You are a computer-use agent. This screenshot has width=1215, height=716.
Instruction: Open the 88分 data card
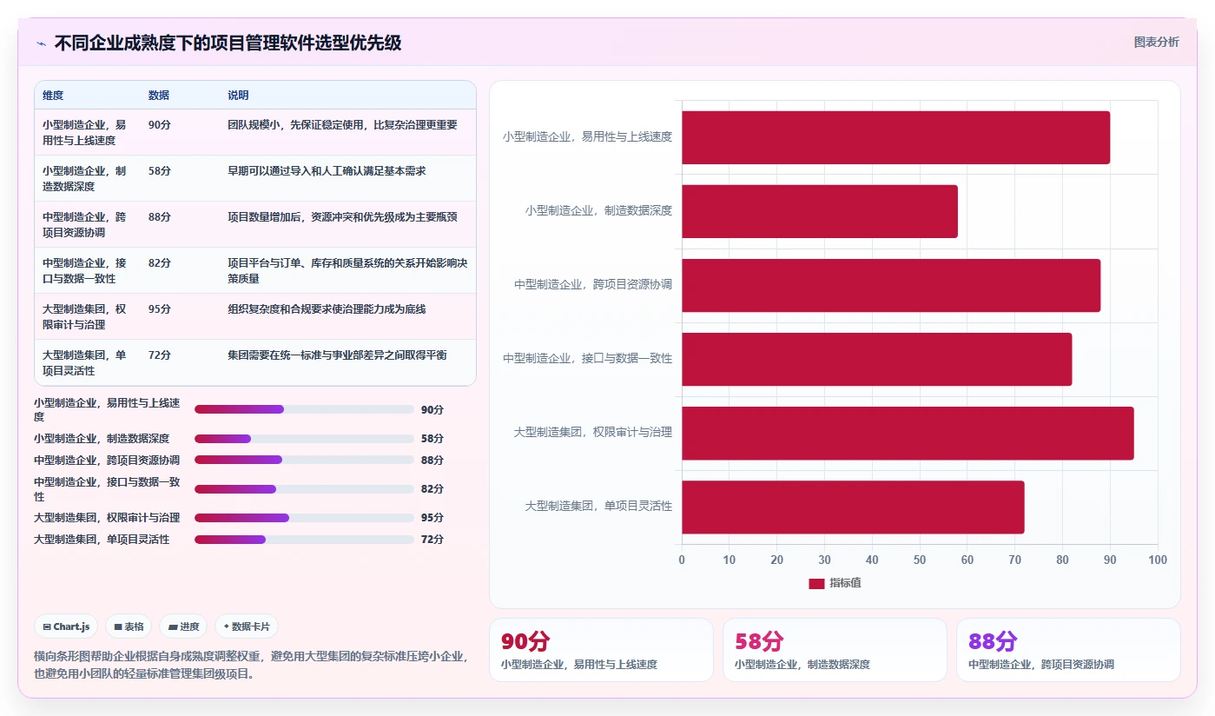[1068, 650]
